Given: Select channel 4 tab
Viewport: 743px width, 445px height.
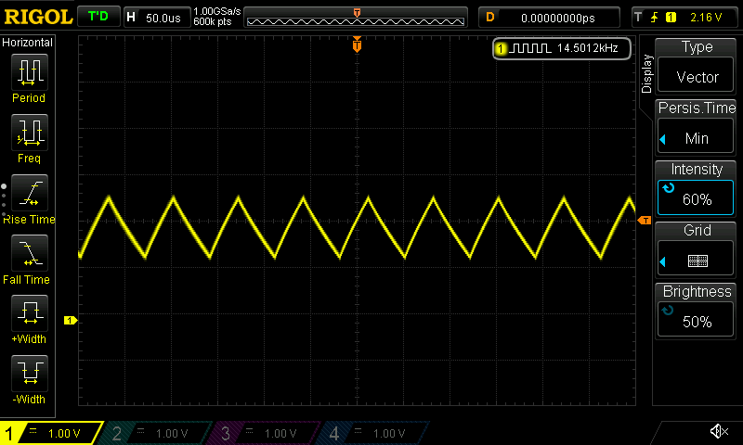Looking at the screenshot, I should [x=374, y=433].
